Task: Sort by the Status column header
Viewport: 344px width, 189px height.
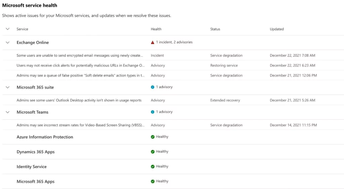Action: [x=215, y=29]
